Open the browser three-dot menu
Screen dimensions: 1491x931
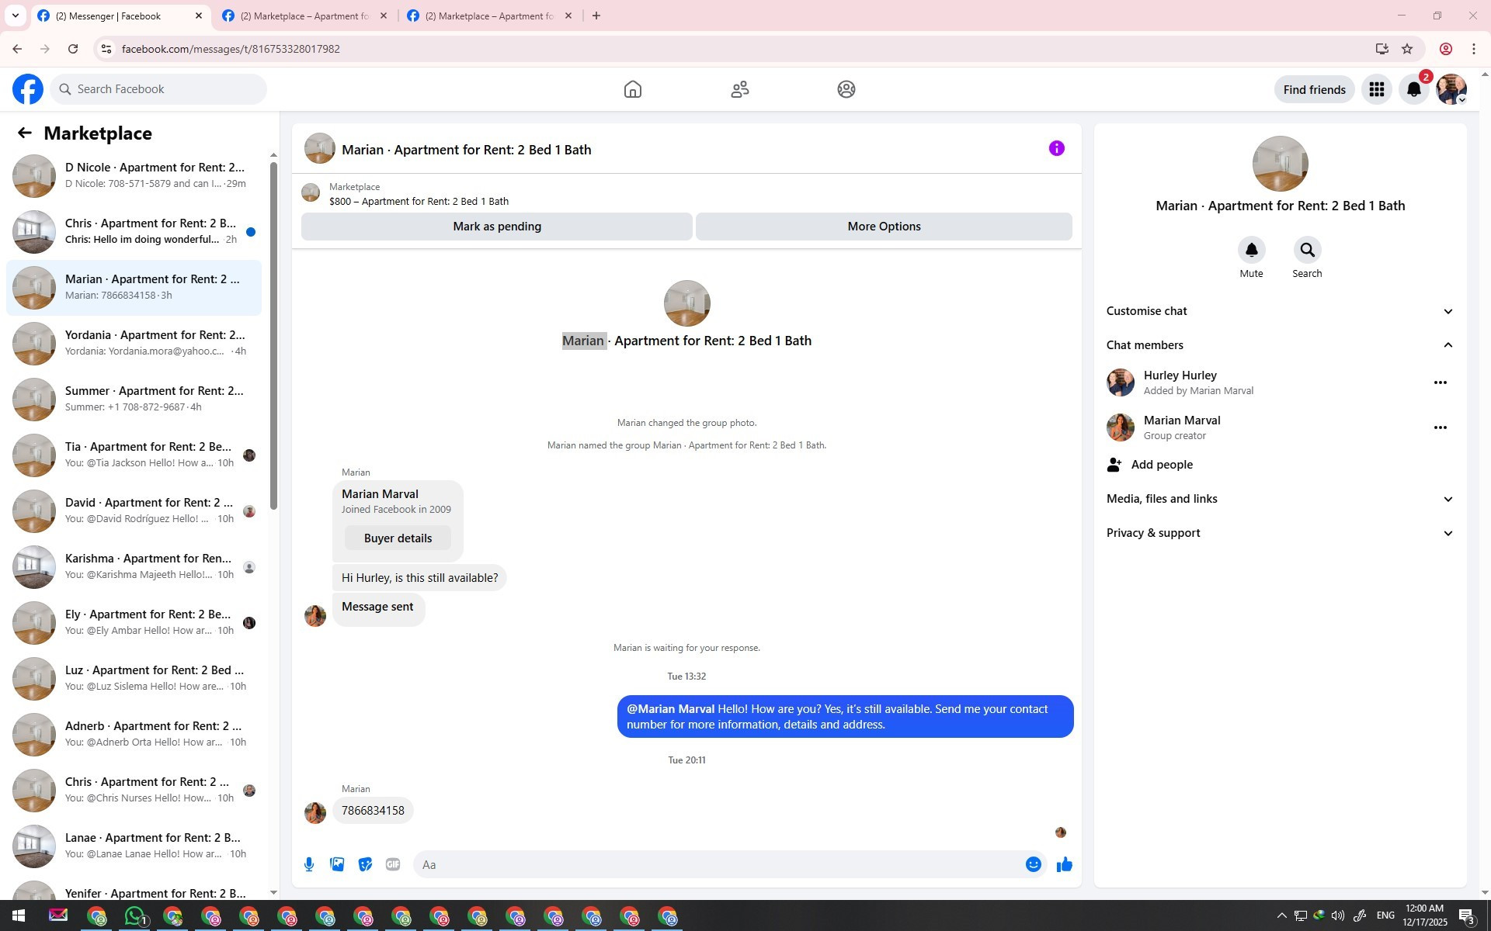pos(1474,49)
